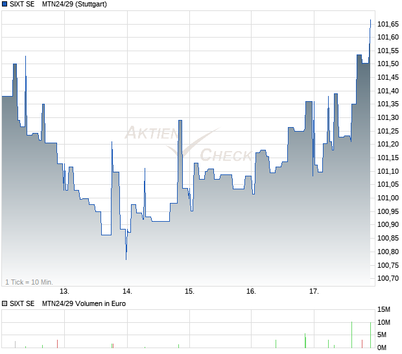402x354 pixels.
Task: Click the 101,00 price axis label
Action: click(388, 198)
